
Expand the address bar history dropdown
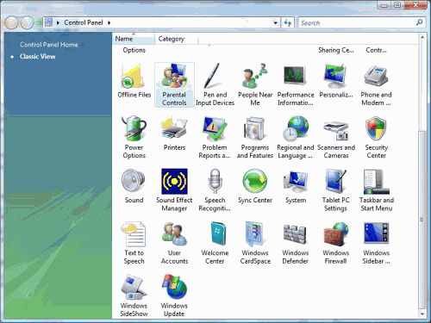click(x=275, y=22)
